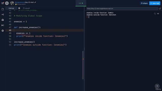Screen dimensions: 162x91
Task: Open the Version control icon
Action: click(x=3, y=15)
